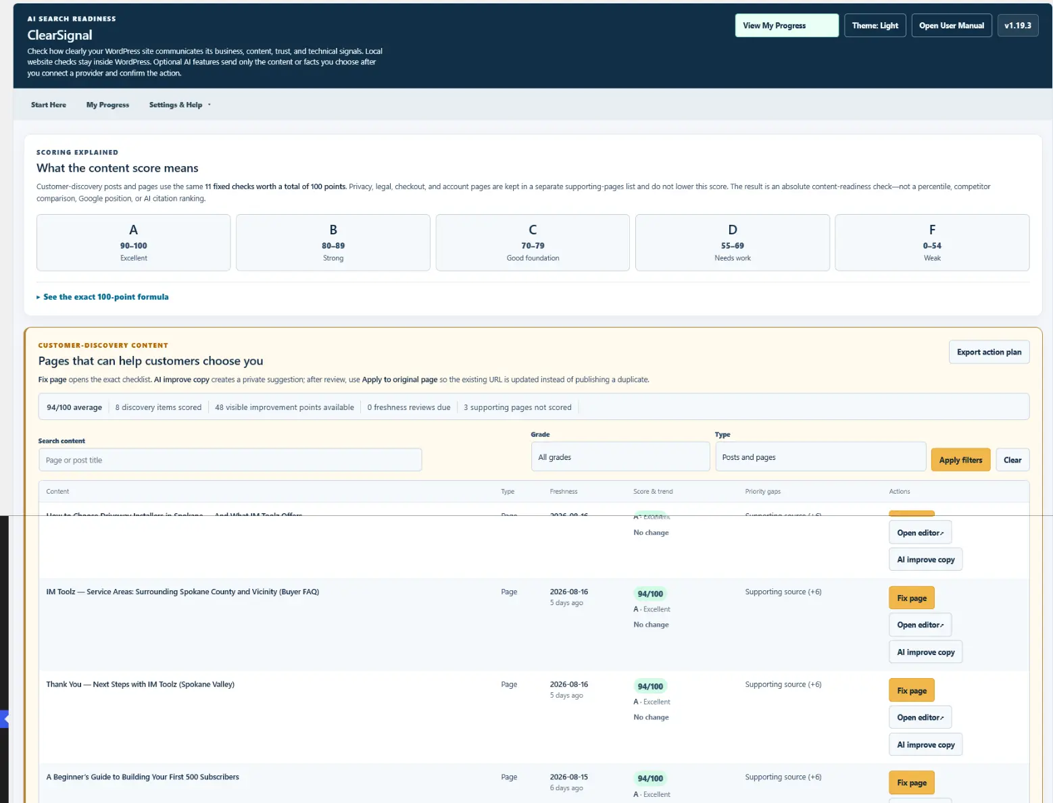Click 8 discovery items scored stat
Viewport: 1053px width, 803px height.
(158, 407)
